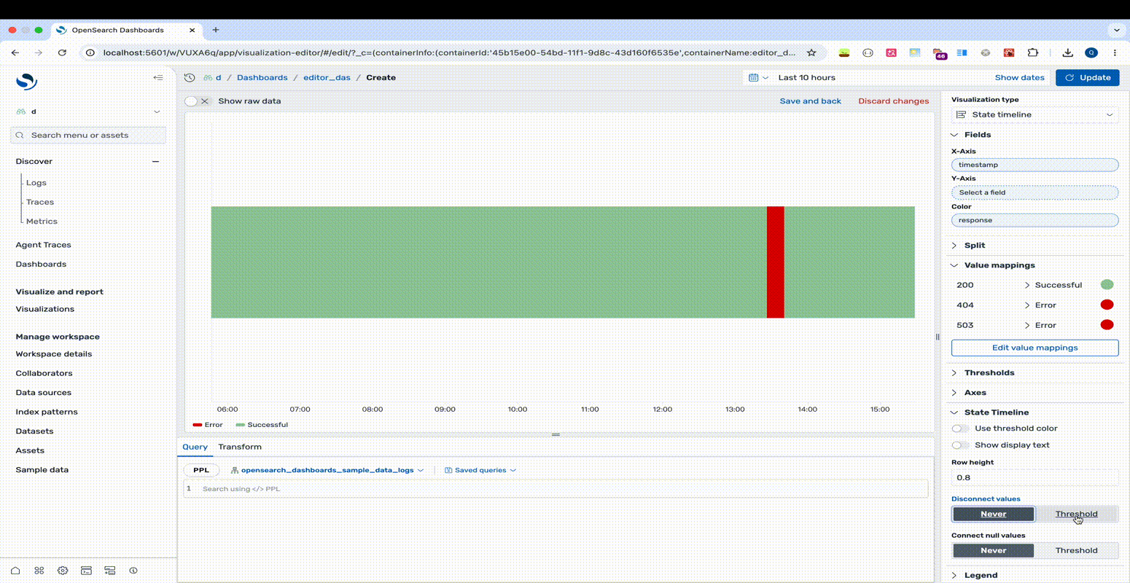
Task: Click Edit value mappings button
Action: click(x=1034, y=348)
